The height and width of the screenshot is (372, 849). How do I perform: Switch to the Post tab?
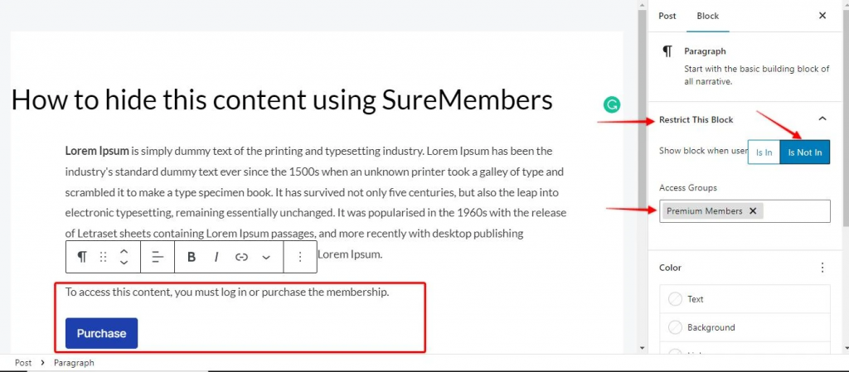(667, 16)
